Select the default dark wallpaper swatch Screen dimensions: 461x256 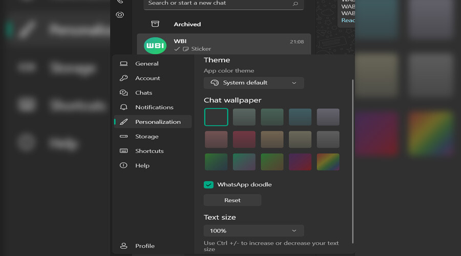216,117
